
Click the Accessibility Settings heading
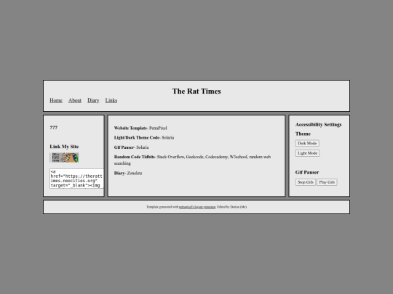pyautogui.click(x=318, y=125)
